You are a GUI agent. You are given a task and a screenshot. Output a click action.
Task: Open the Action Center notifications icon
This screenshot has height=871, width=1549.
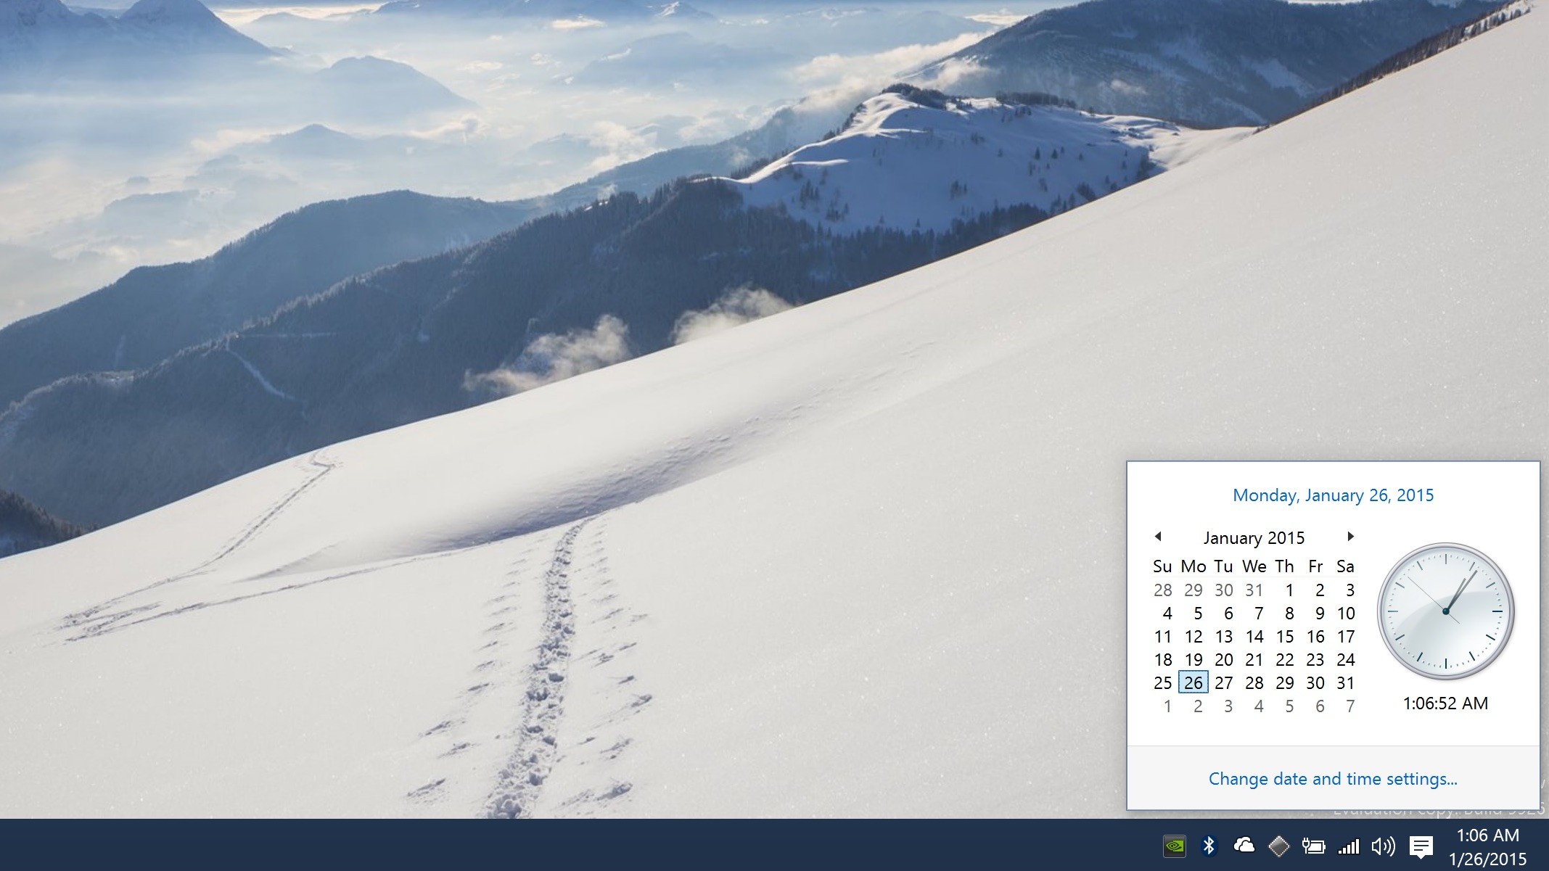[x=1421, y=846]
